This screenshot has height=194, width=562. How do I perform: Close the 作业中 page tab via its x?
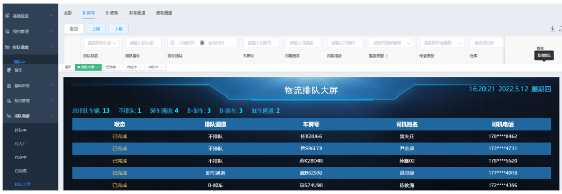[x=140, y=67]
